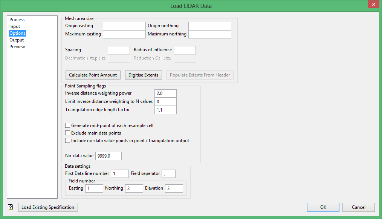Enable Exclude main data points
The height and width of the screenshot is (219, 382).
tap(68, 133)
